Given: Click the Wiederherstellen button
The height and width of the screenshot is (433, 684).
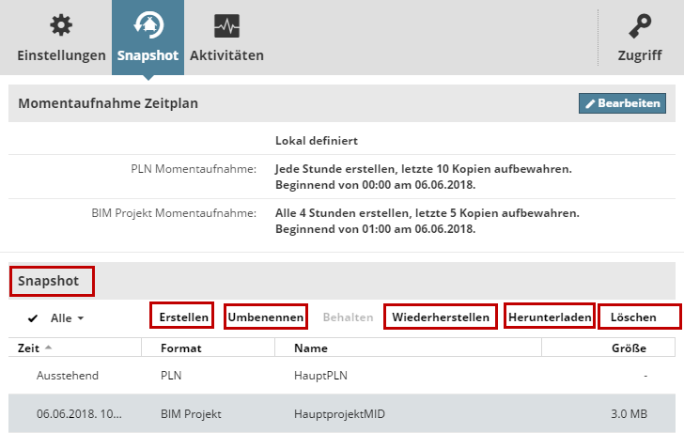Looking at the screenshot, I should [x=441, y=317].
